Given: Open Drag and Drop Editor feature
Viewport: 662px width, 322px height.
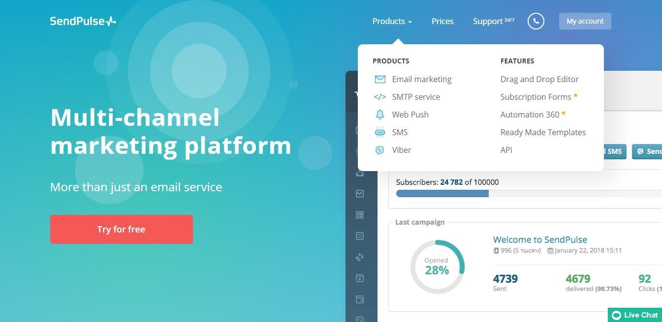Looking at the screenshot, I should [539, 79].
